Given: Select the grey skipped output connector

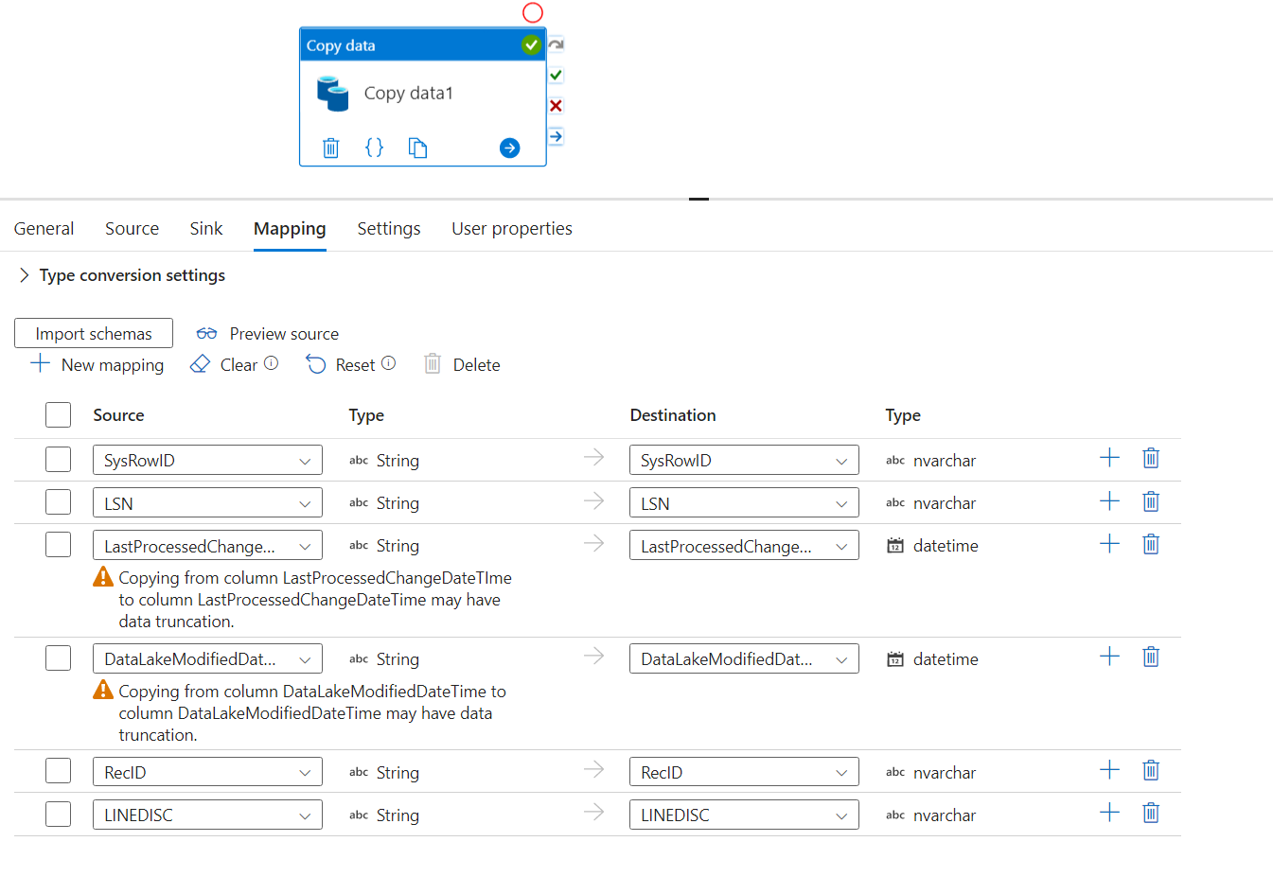Looking at the screenshot, I should [557, 44].
